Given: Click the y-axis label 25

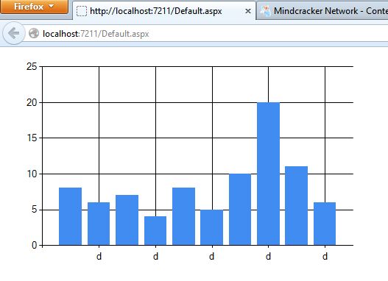Looking at the screenshot, I should click(x=32, y=66).
